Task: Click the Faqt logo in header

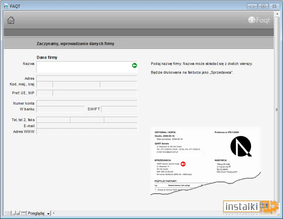Action: coord(259,20)
